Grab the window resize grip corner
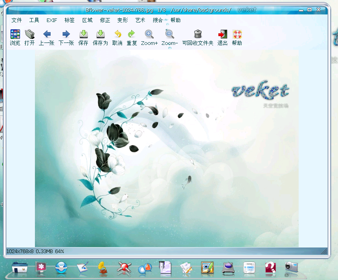 [324, 252]
